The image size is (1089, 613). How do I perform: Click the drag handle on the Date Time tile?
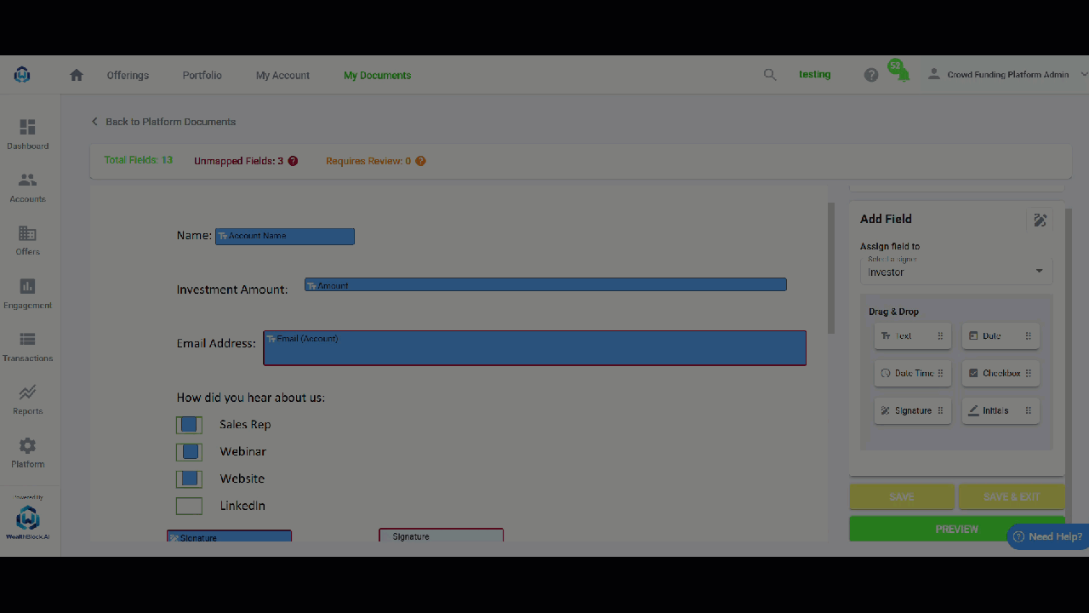[940, 373]
